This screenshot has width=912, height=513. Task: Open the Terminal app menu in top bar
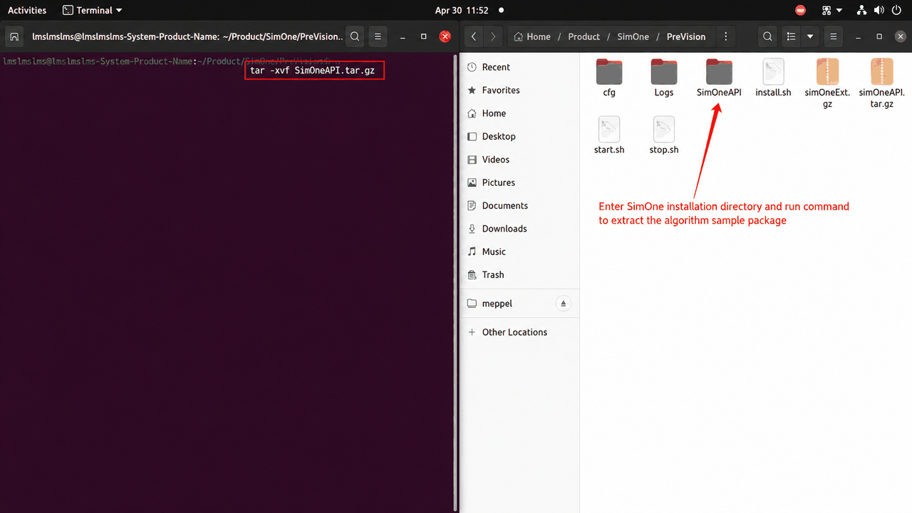point(93,10)
